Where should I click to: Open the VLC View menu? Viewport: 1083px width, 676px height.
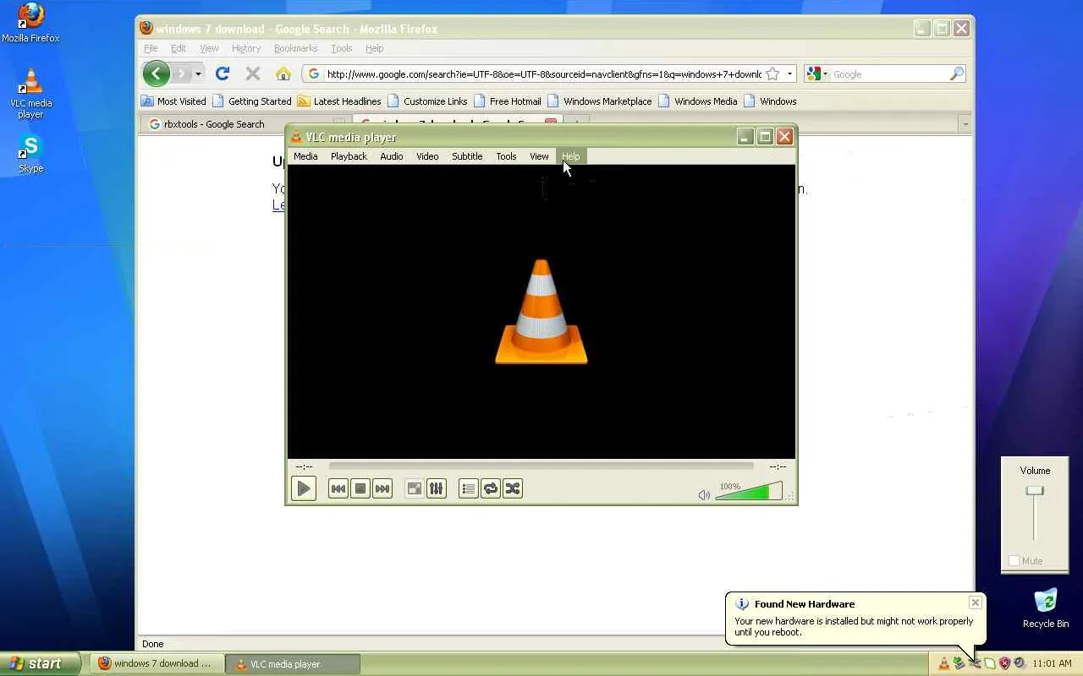(539, 156)
